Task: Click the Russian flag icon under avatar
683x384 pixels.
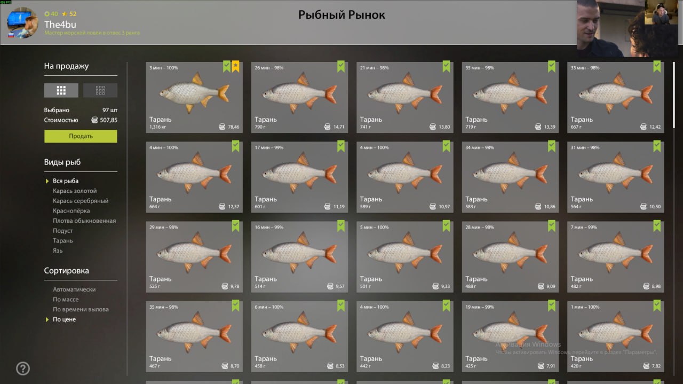Action: (x=11, y=35)
